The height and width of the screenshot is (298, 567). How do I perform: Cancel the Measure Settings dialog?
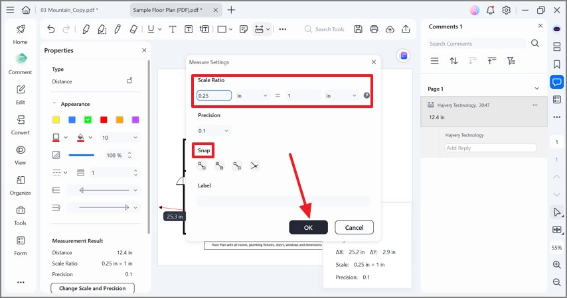[x=354, y=227]
